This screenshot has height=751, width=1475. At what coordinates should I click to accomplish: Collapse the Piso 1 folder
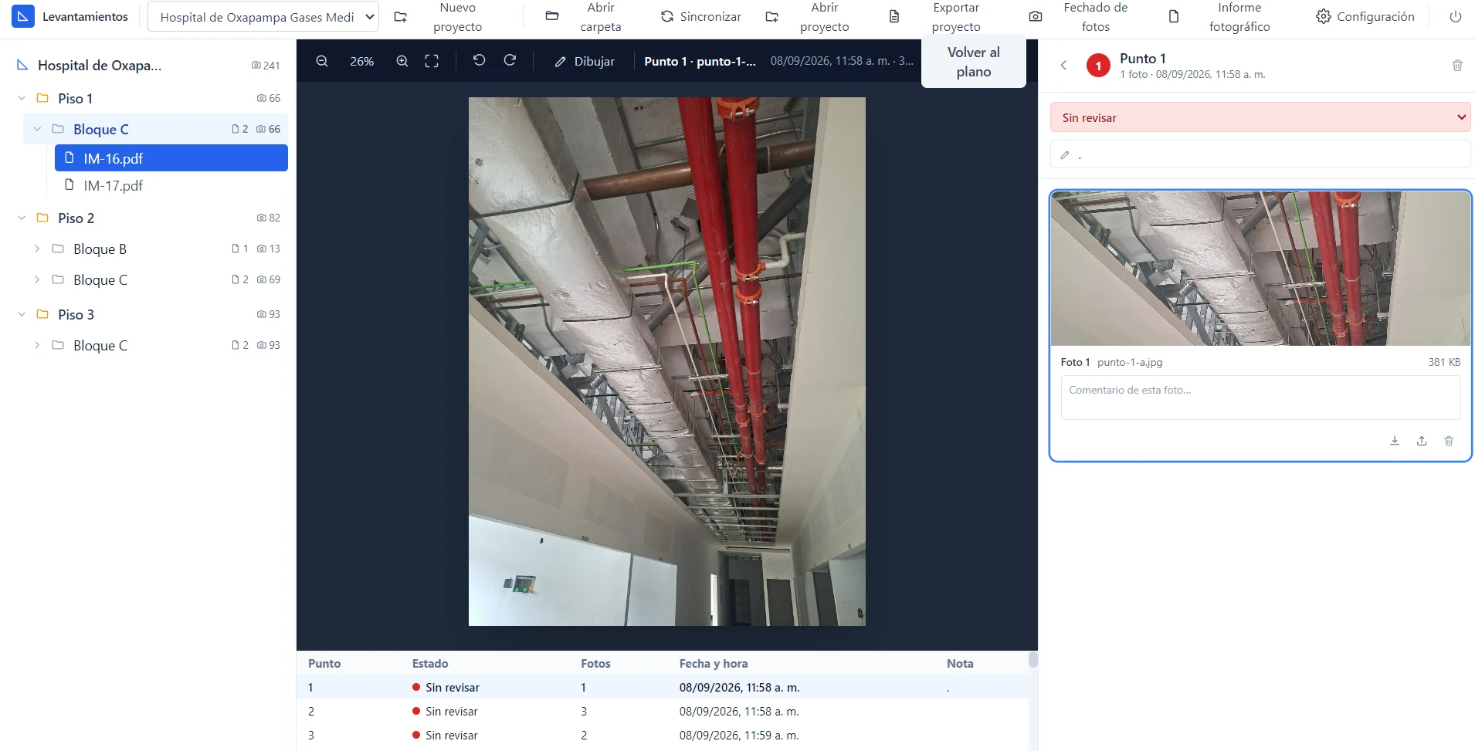point(22,98)
